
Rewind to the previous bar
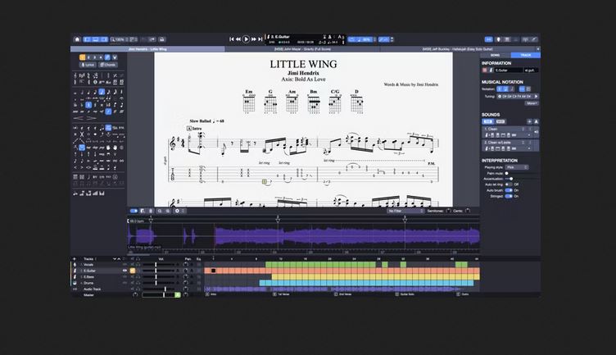coord(238,39)
